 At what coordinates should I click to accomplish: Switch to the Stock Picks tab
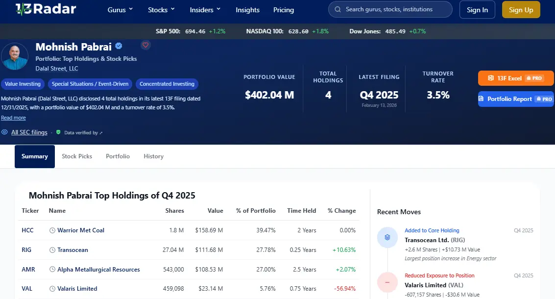coord(77,156)
